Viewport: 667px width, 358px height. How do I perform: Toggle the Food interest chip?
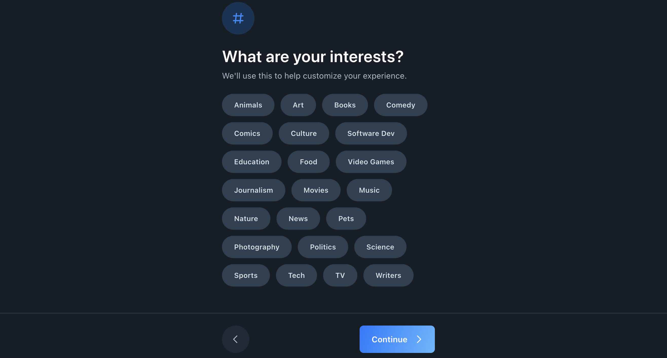(x=308, y=162)
